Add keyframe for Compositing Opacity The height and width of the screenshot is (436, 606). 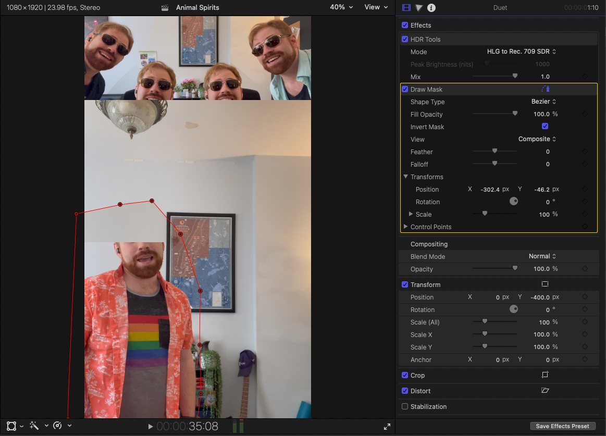pyautogui.click(x=585, y=269)
